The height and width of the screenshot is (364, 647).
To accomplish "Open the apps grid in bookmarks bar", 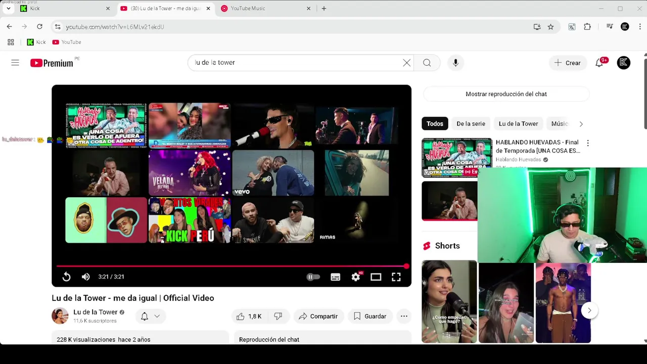I will (11, 42).
